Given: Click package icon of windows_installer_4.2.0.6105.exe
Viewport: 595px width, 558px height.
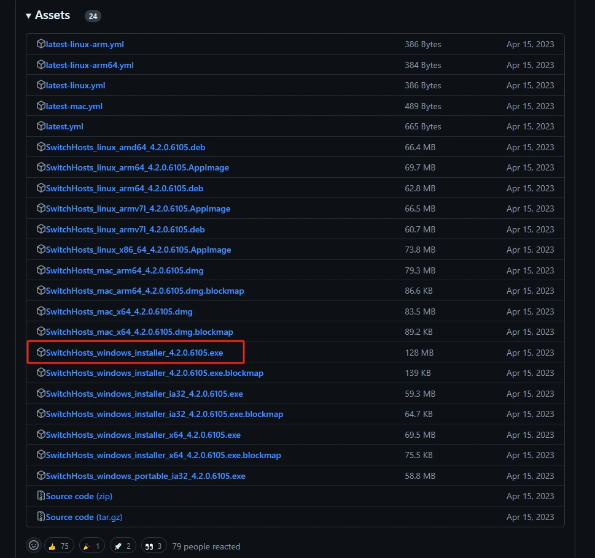Looking at the screenshot, I should [41, 353].
